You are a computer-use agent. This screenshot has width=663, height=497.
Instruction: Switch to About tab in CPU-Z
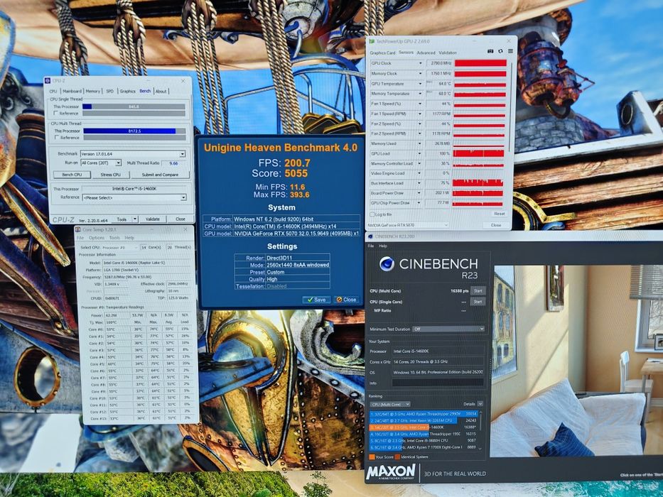[161, 92]
